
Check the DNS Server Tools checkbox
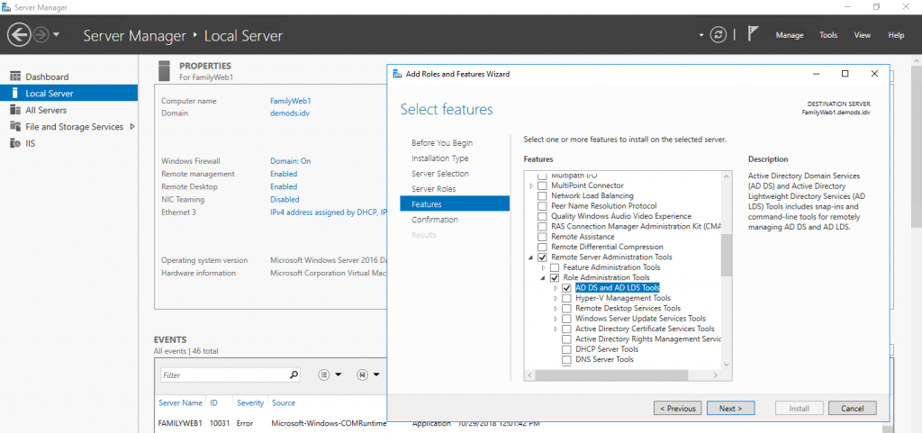tap(566, 359)
